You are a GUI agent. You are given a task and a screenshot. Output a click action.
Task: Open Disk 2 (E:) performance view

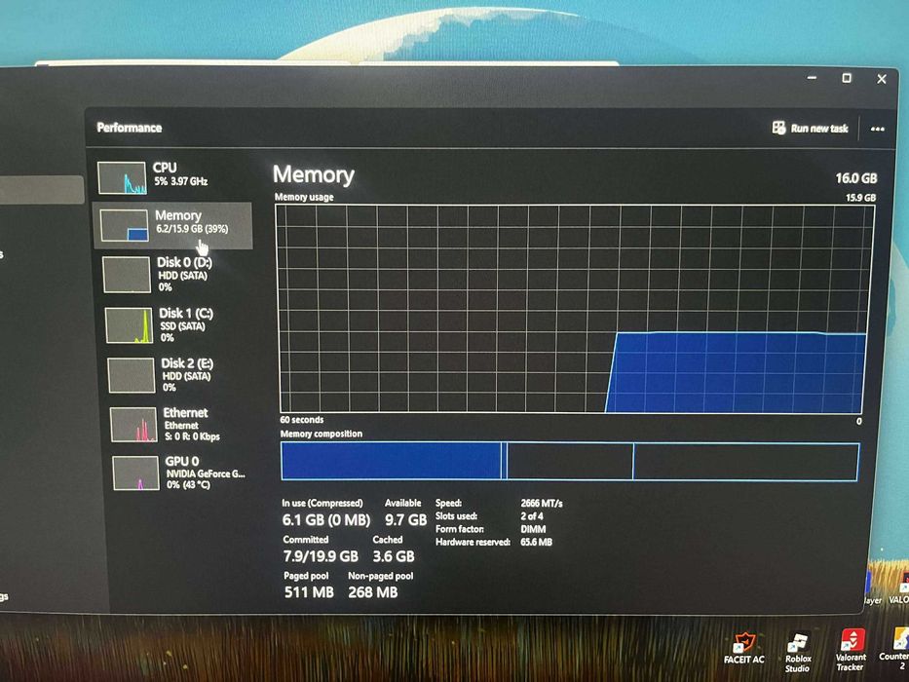[x=179, y=375]
